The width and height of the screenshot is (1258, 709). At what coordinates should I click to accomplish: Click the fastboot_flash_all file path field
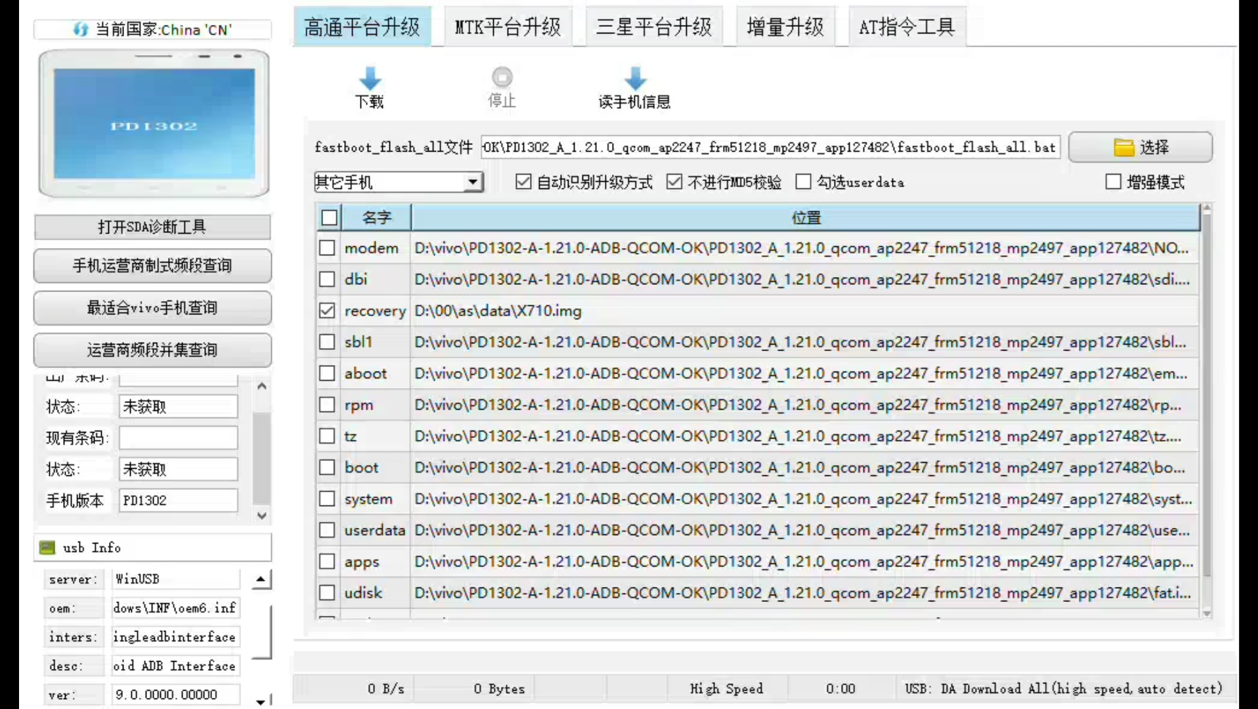768,147
